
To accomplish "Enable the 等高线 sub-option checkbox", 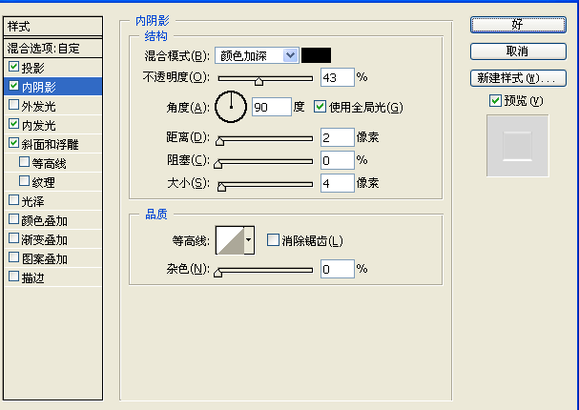I will point(24,162).
